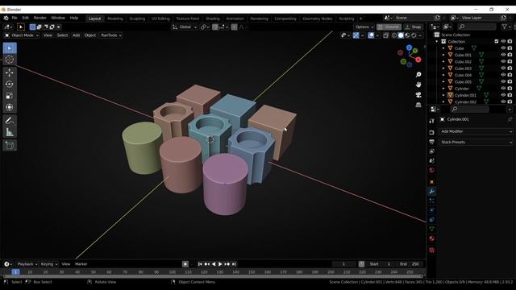Screen dimensions: 516x290
Task: Open the Output properties tab icon
Action: pyautogui.click(x=432, y=142)
